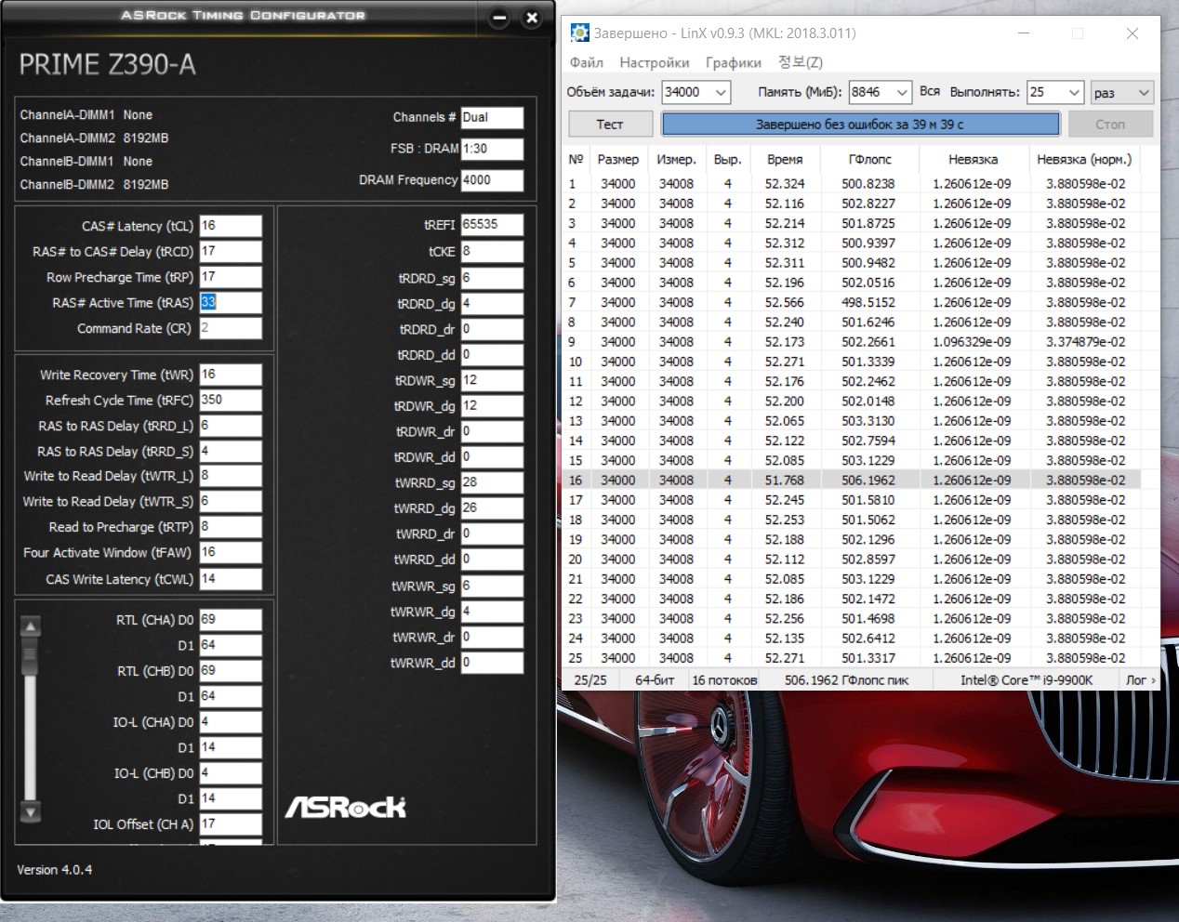Click the tWRRD_dg field showing 26
Screen dimensions: 1179x922
pos(492,508)
